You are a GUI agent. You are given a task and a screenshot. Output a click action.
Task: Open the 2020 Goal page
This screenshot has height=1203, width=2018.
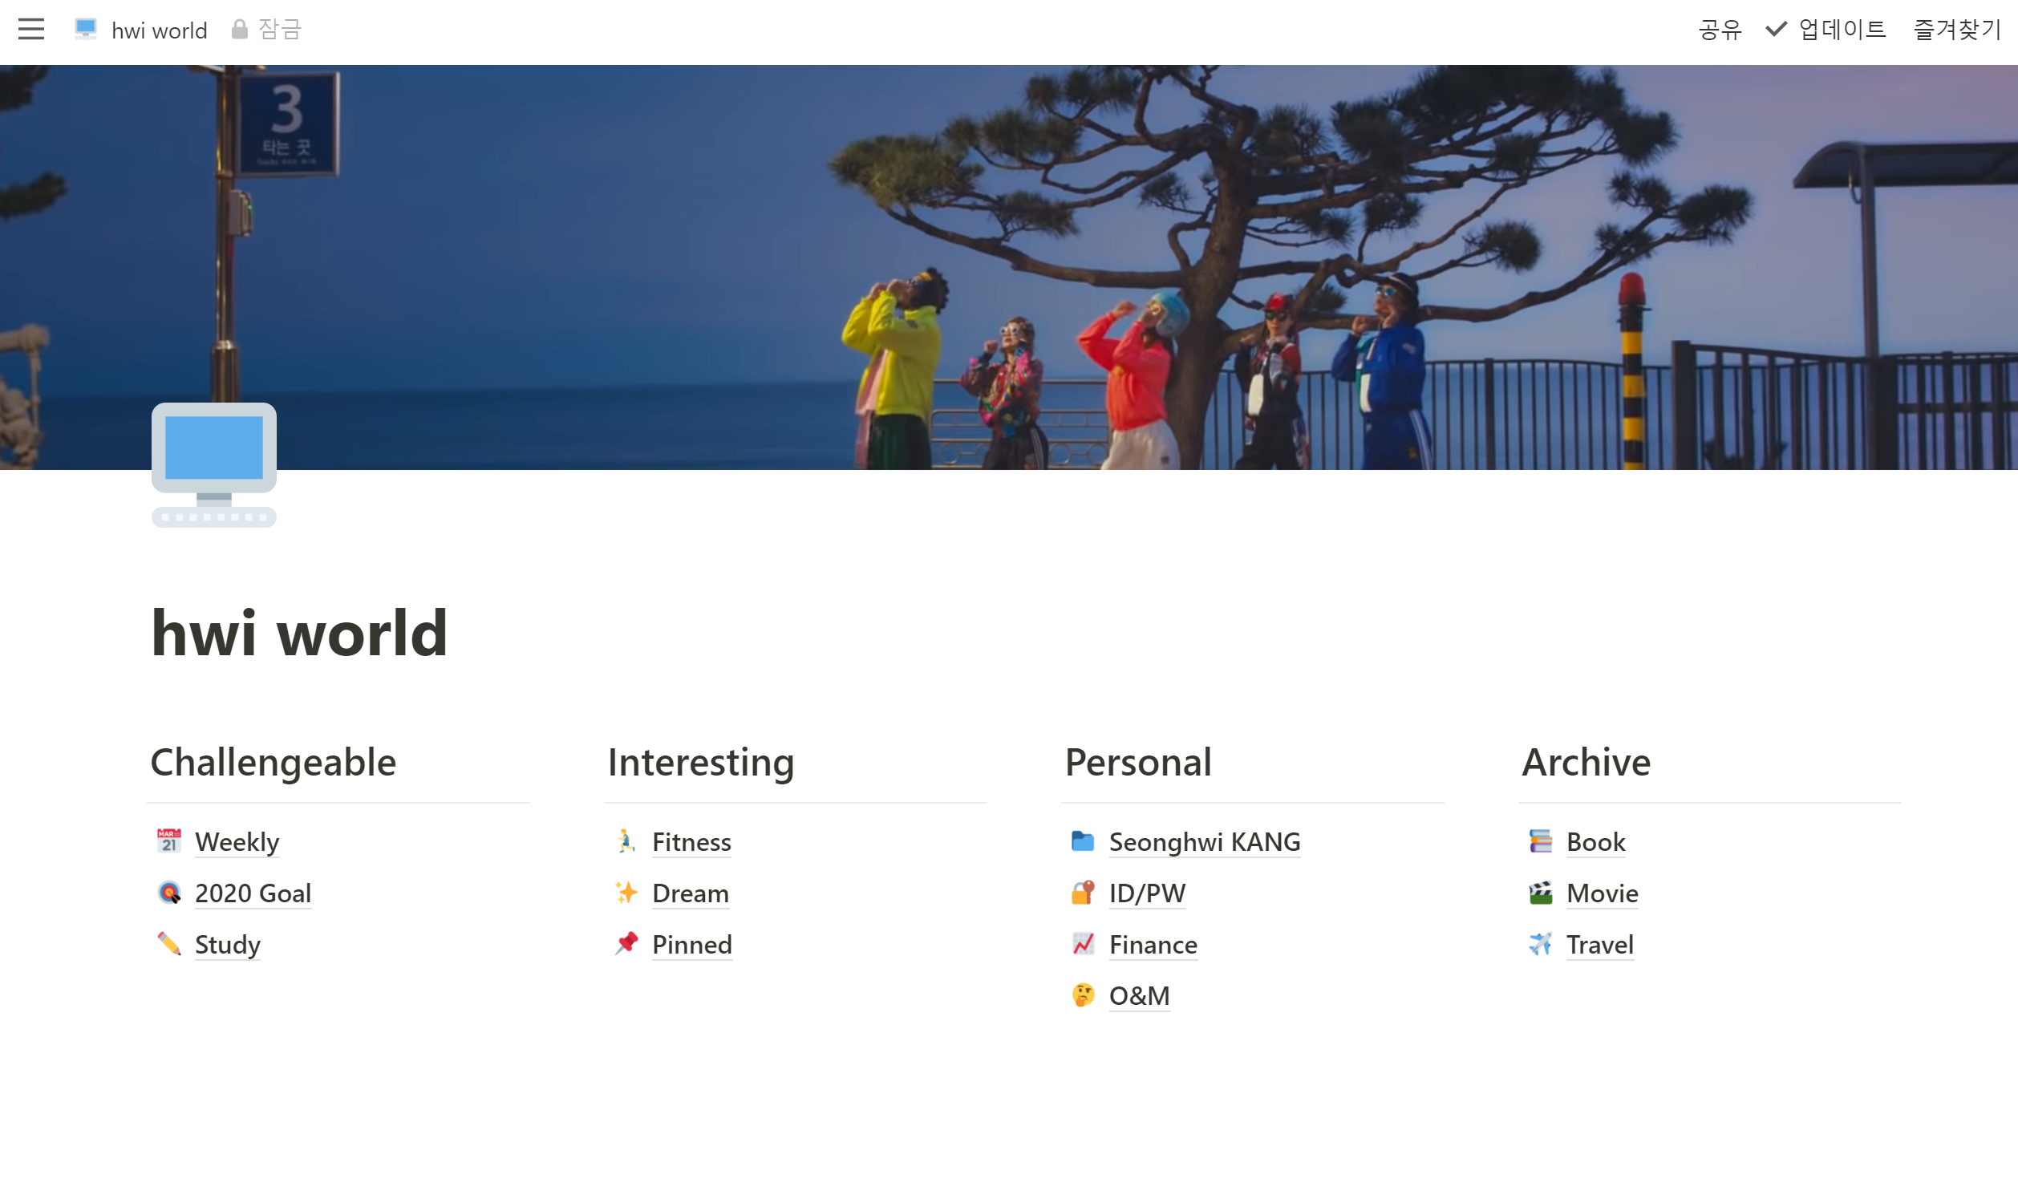(x=253, y=893)
